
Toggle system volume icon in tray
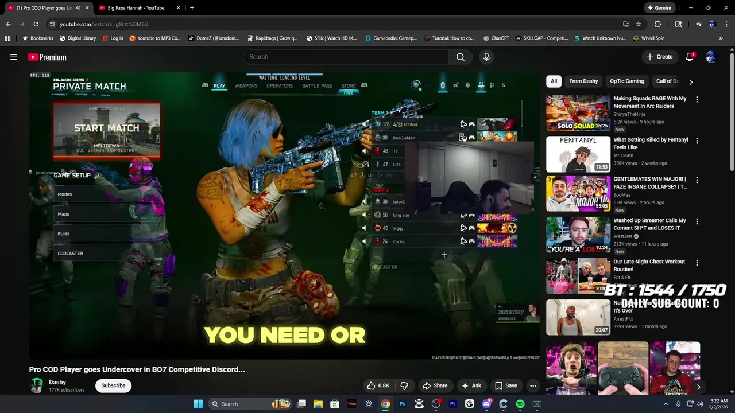(699, 404)
